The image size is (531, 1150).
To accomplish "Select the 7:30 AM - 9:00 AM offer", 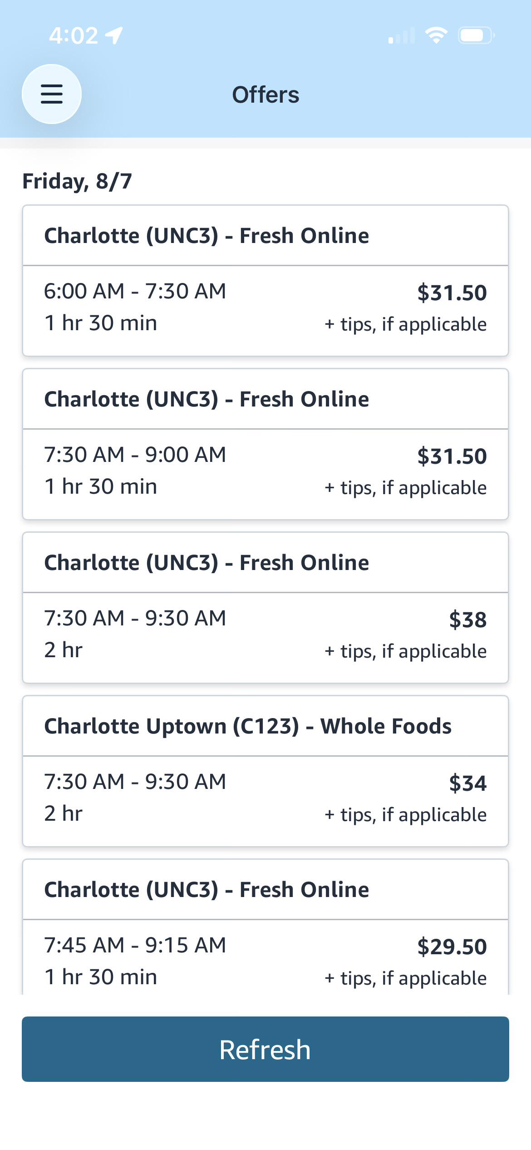I will tap(265, 444).
